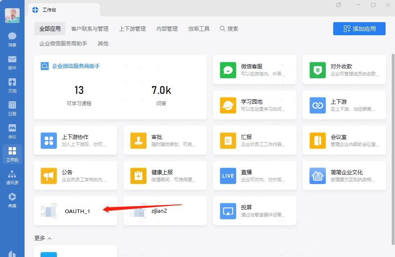Open the 上下游协作 app icon
The height and width of the screenshot is (257, 395).
pos(49,141)
